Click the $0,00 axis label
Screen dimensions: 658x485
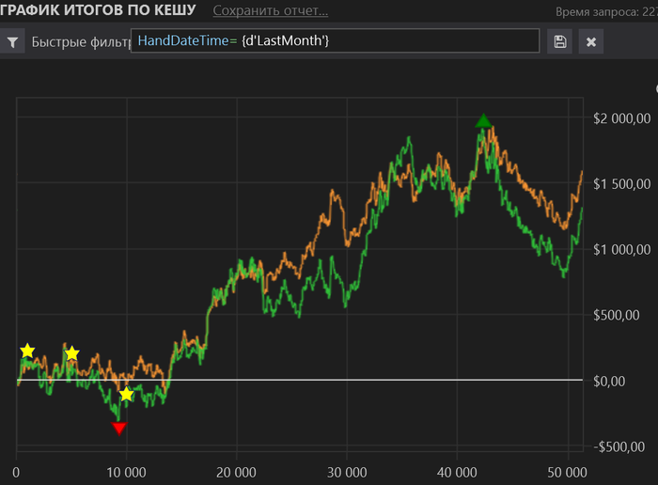pyautogui.click(x=609, y=382)
